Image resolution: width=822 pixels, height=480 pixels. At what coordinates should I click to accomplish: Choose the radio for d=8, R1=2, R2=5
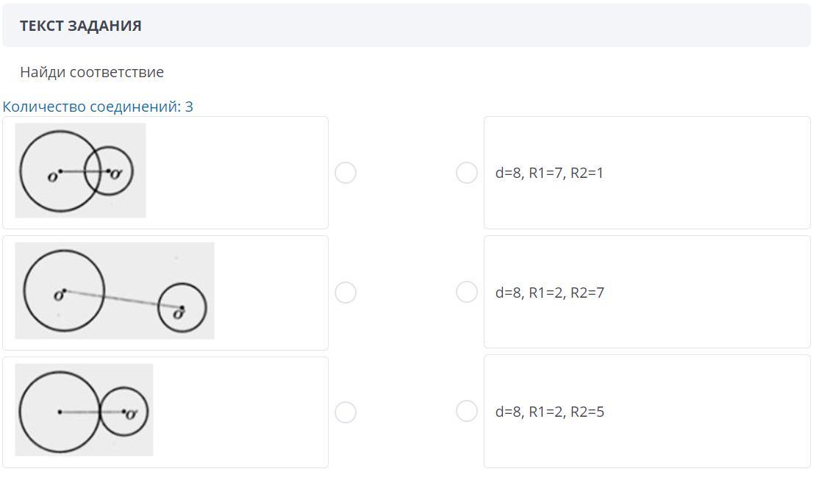(467, 411)
